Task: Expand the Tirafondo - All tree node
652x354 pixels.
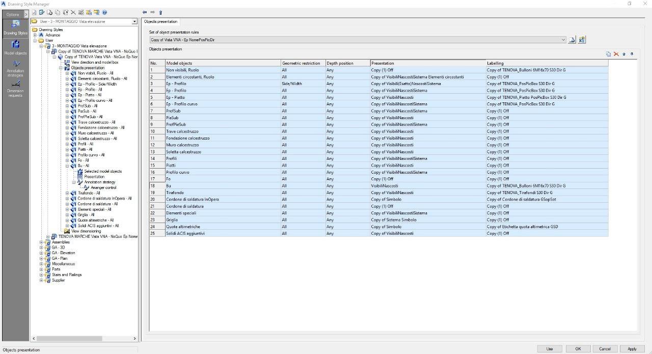Action: [x=67, y=193]
